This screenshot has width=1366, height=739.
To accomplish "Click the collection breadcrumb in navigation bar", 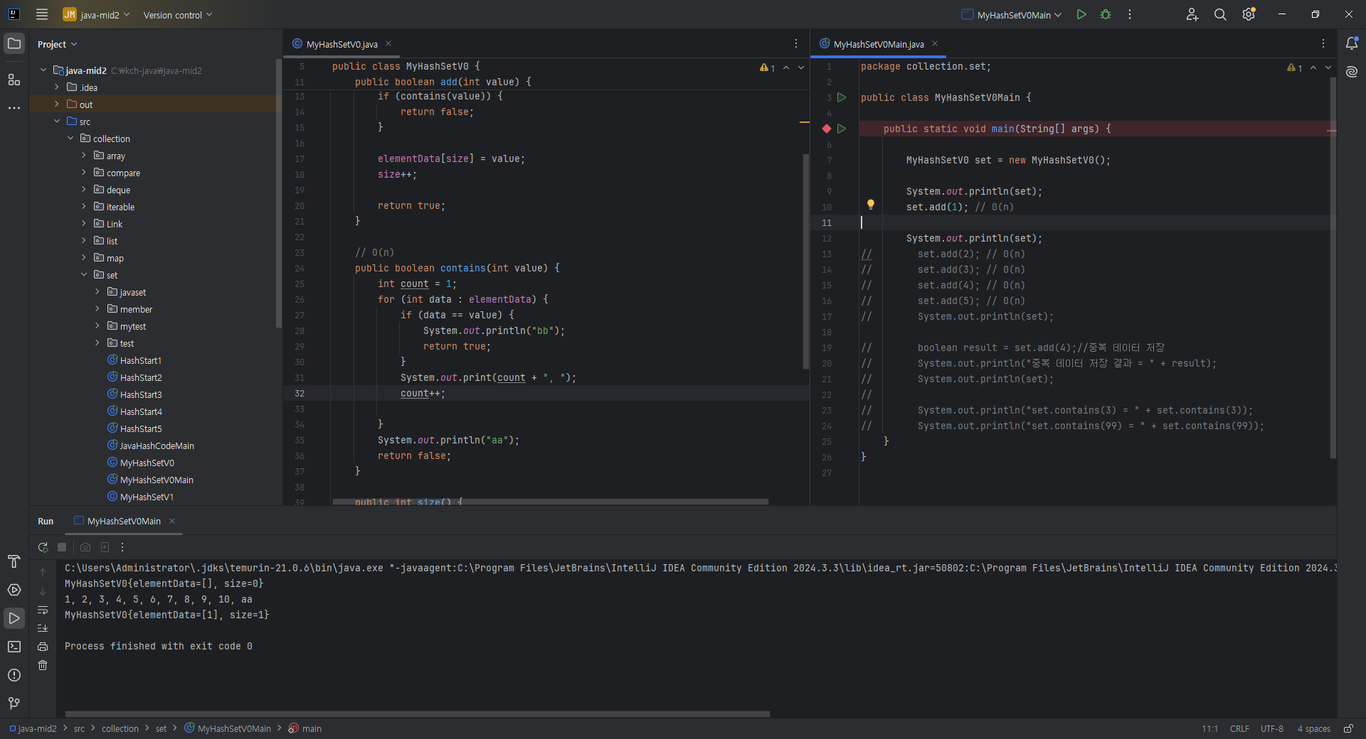I will [120, 728].
